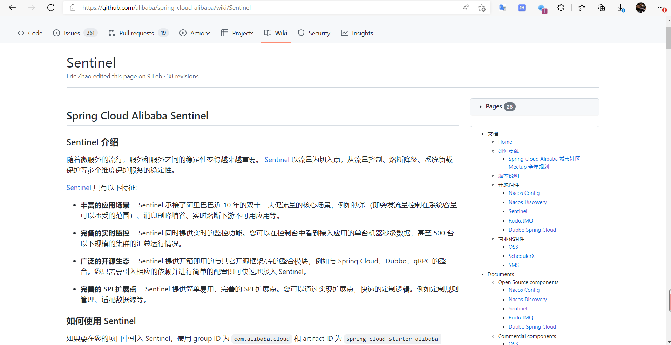The height and width of the screenshot is (345, 671).
Task: Switch to the Projects tab
Action: click(237, 33)
